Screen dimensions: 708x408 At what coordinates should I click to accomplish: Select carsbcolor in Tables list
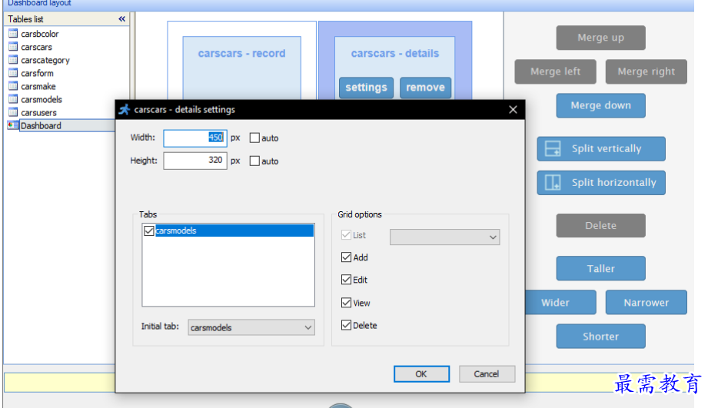(x=40, y=34)
